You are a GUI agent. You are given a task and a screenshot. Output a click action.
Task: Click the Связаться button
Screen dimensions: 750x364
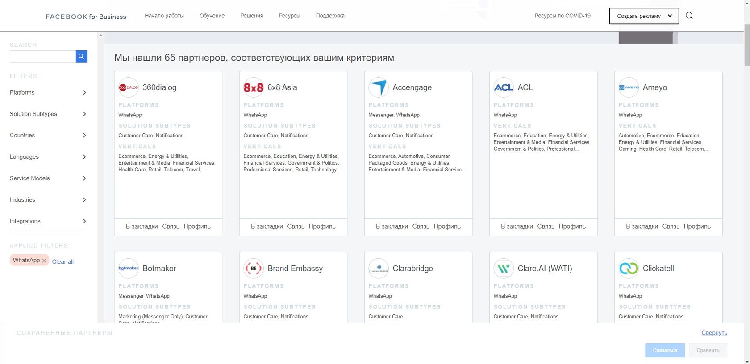click(665, 350)
